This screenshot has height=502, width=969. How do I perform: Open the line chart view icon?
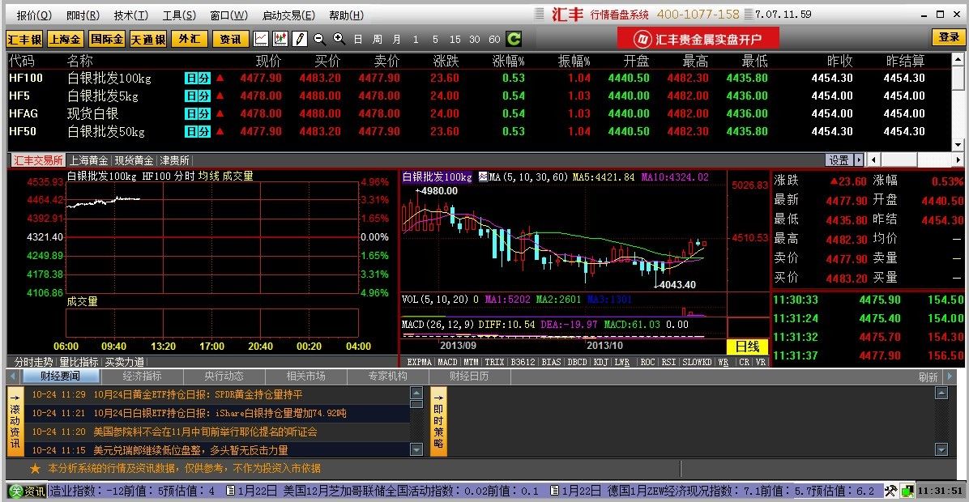261,39
